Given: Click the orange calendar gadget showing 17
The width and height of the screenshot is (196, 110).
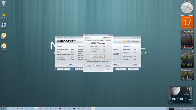Looking at the screenshot, I should tap(187, 22).
